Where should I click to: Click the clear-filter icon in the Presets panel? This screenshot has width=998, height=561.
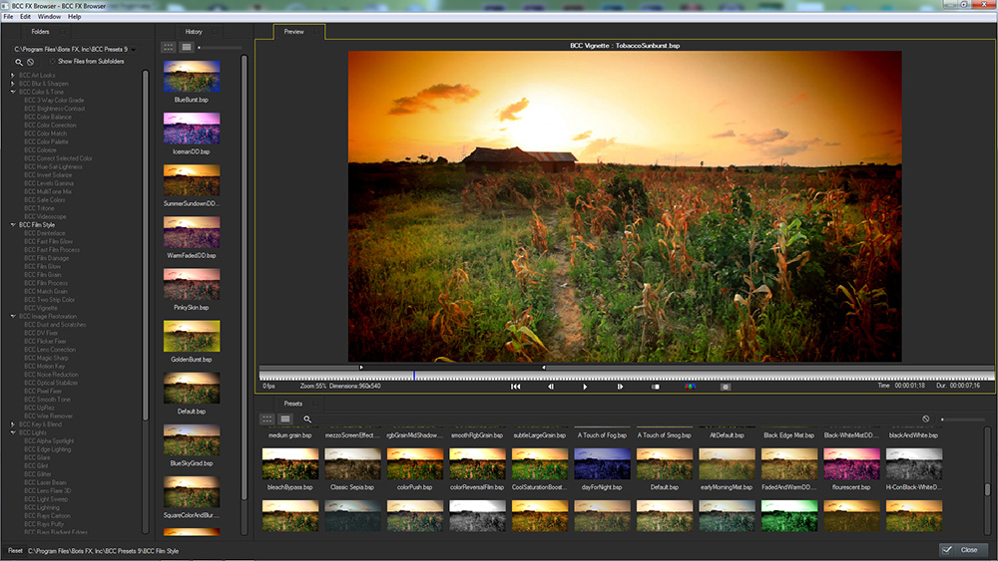pos(926,420)
